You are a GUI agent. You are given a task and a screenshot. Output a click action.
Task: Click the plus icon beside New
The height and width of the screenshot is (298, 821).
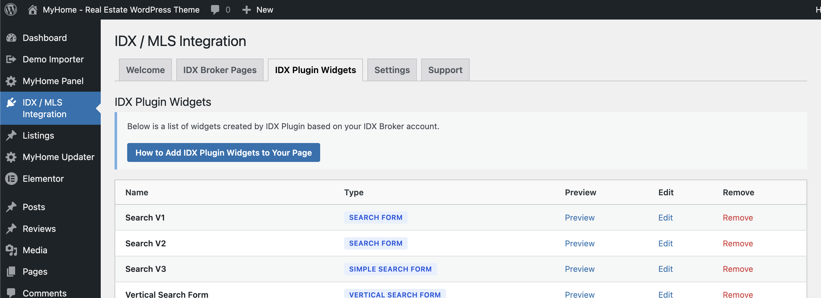[x=246, y=10]
